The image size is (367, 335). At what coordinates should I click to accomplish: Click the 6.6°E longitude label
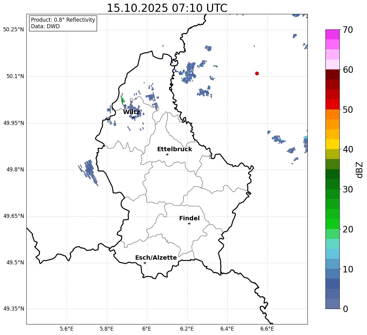click(x=267, y=329)
